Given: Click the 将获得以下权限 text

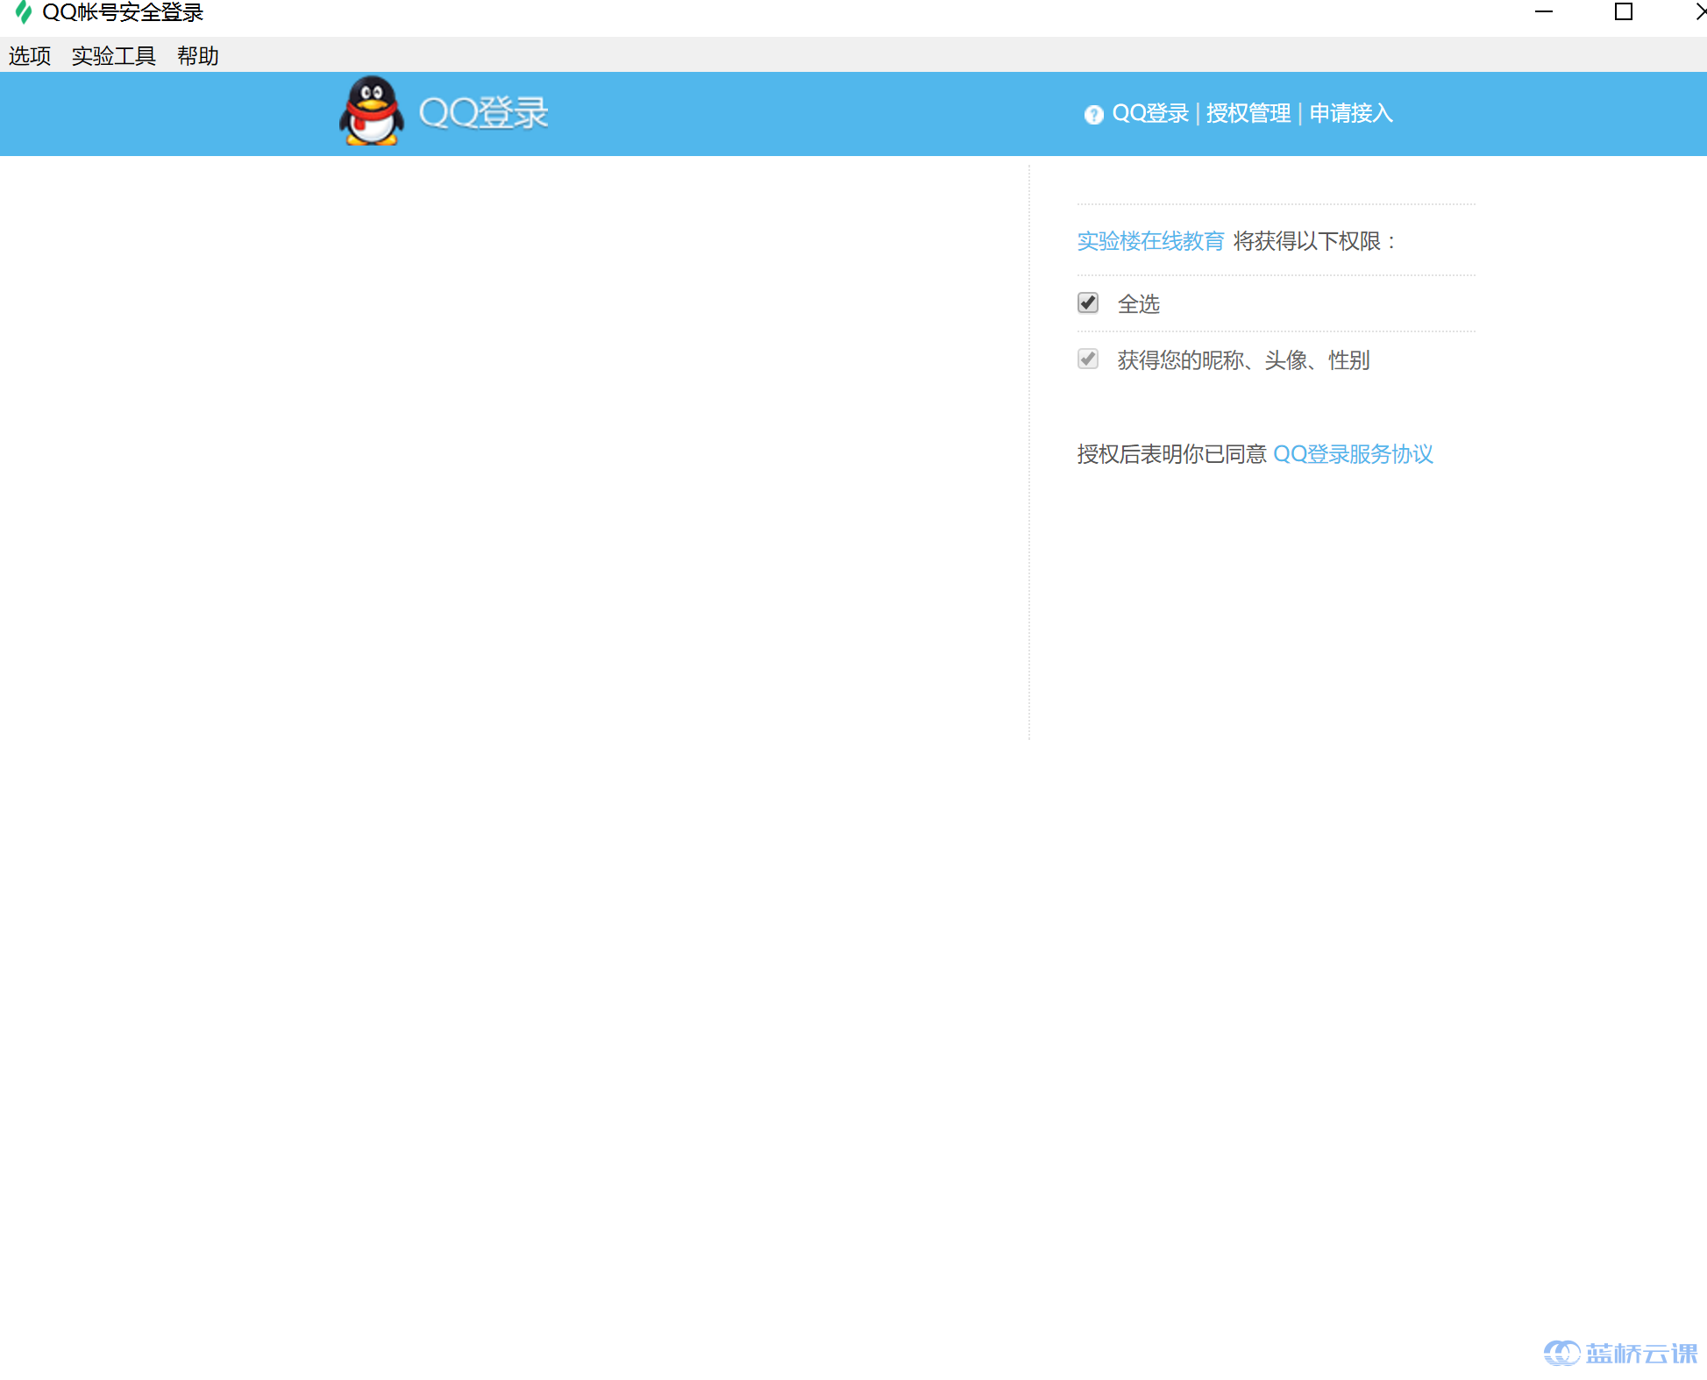Looking at the screenshot, I should (1315, 241).
